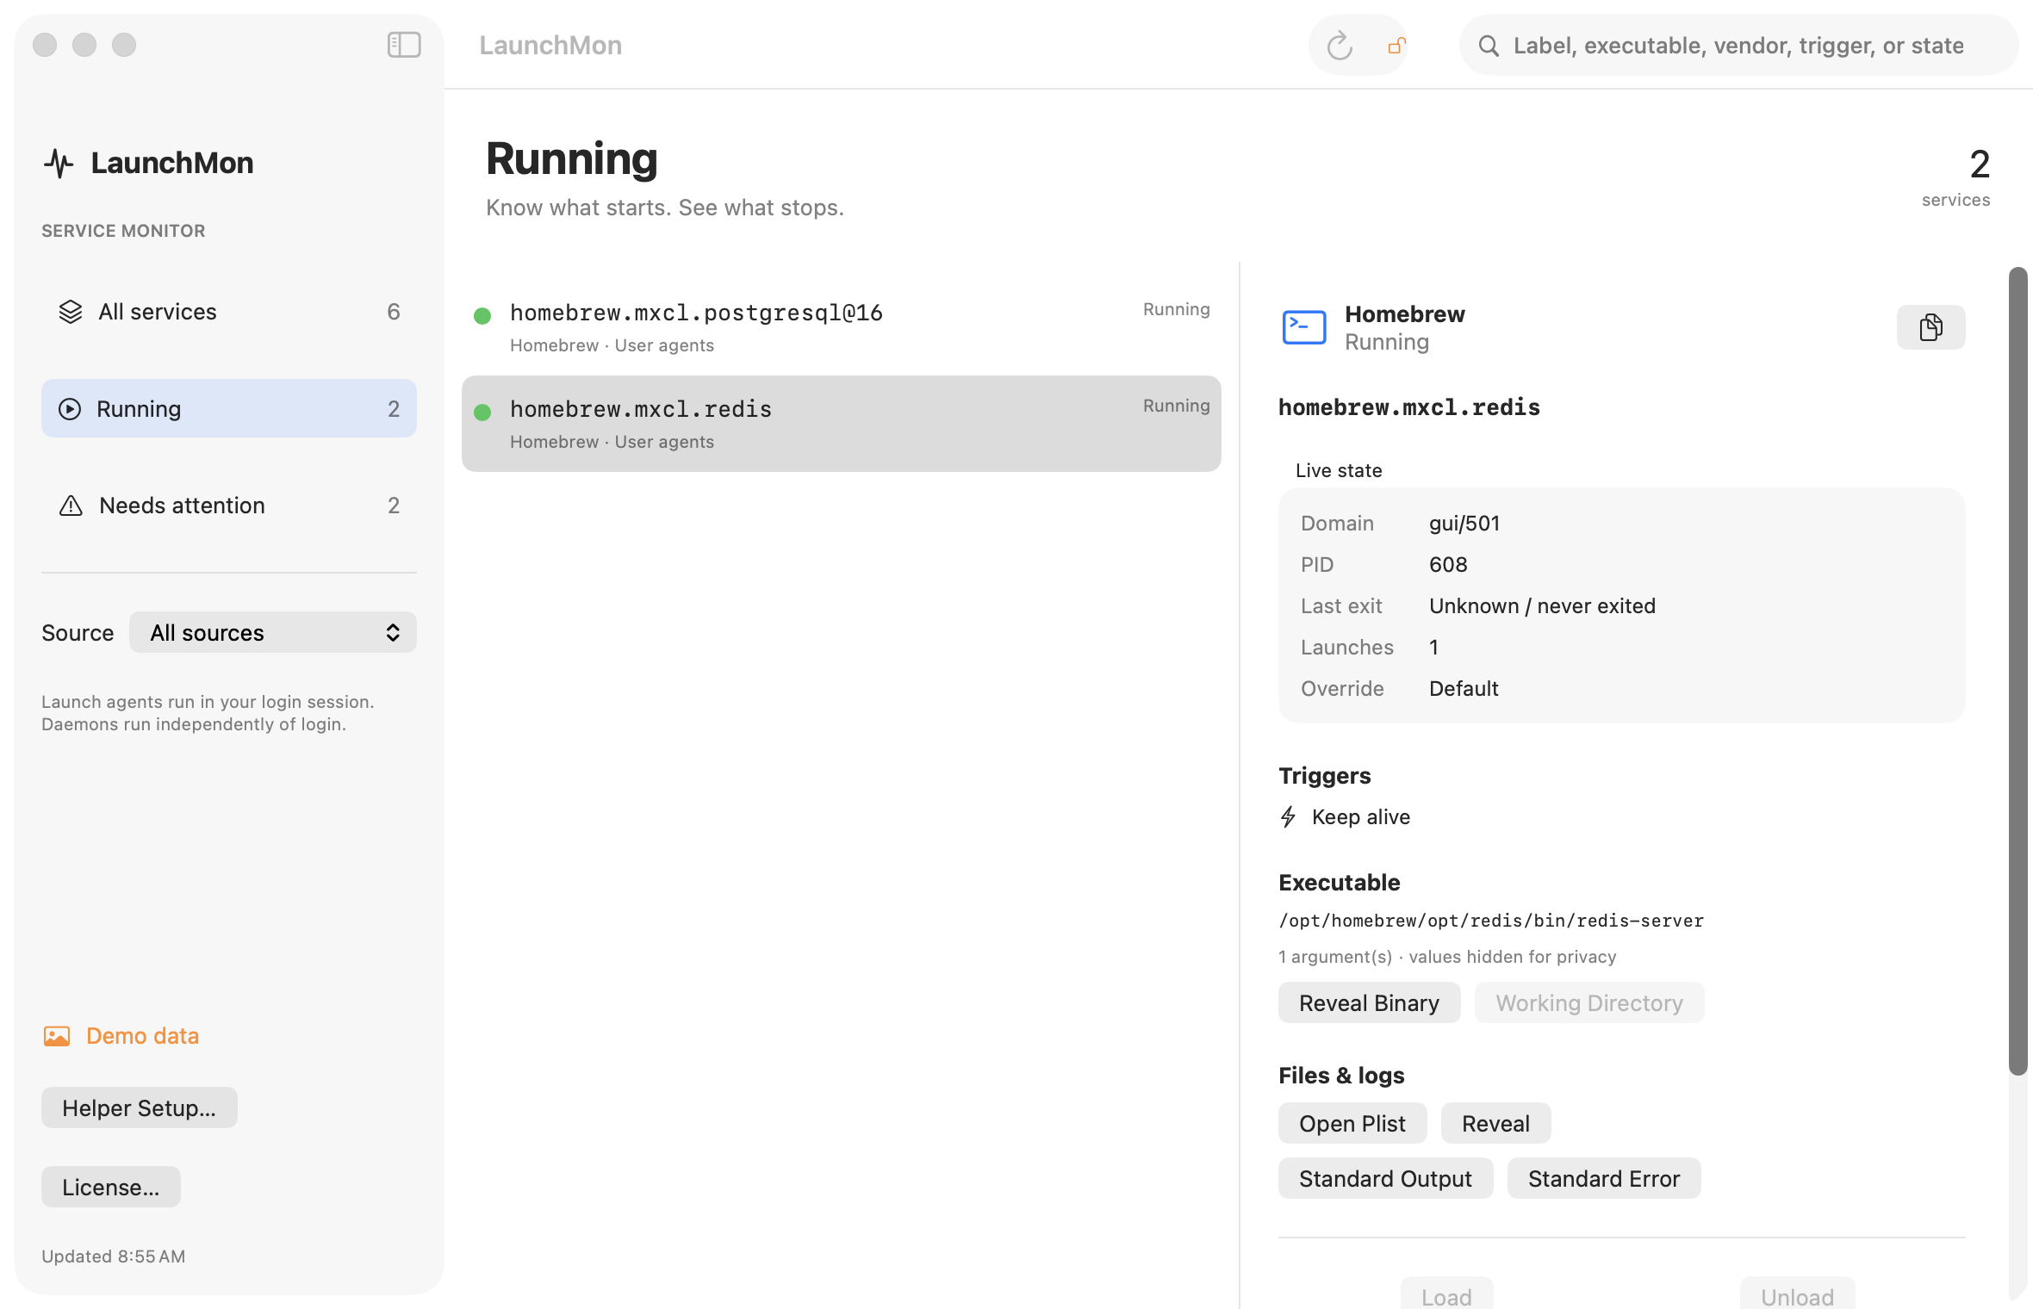Viewport: 2033px width, 1309px height.
Task: Click the refresh services icon
Action: [x=1340, y=46]
